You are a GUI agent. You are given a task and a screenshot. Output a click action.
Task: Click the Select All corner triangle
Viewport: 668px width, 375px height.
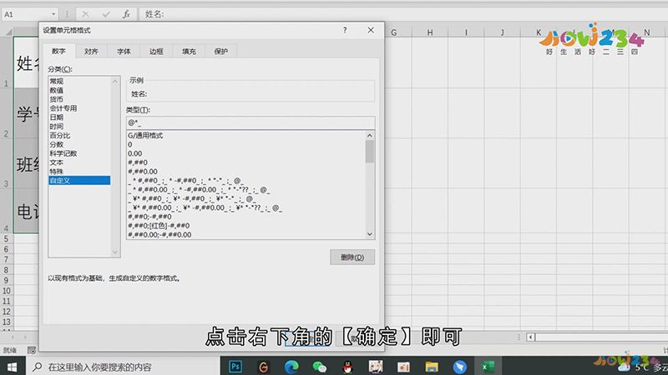(8, 32)
